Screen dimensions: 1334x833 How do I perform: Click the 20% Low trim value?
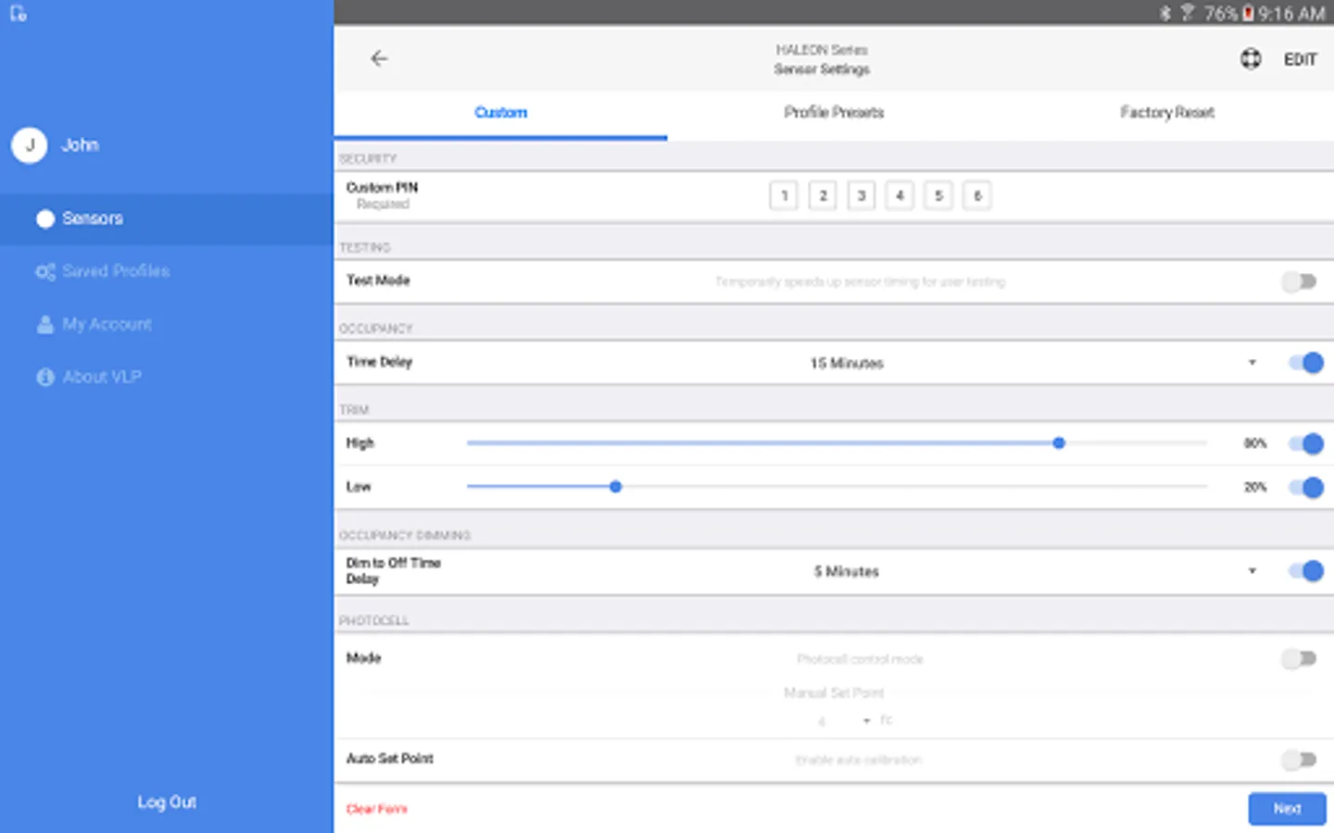point(1255,487)
